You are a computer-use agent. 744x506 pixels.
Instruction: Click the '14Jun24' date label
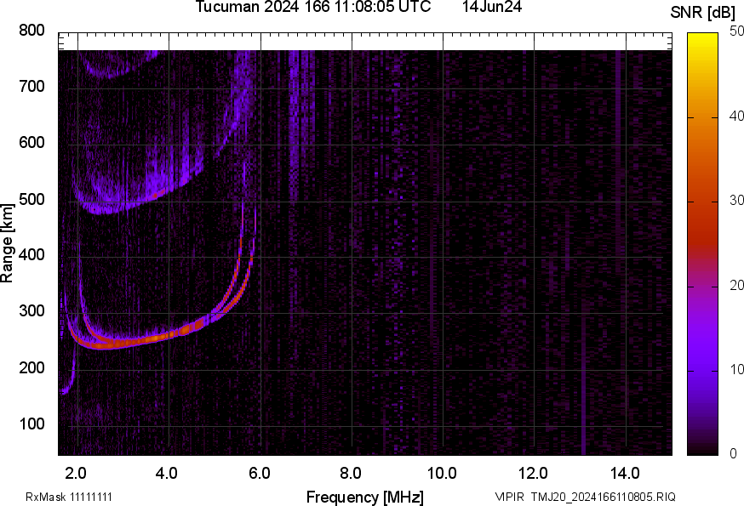(492, 7)
